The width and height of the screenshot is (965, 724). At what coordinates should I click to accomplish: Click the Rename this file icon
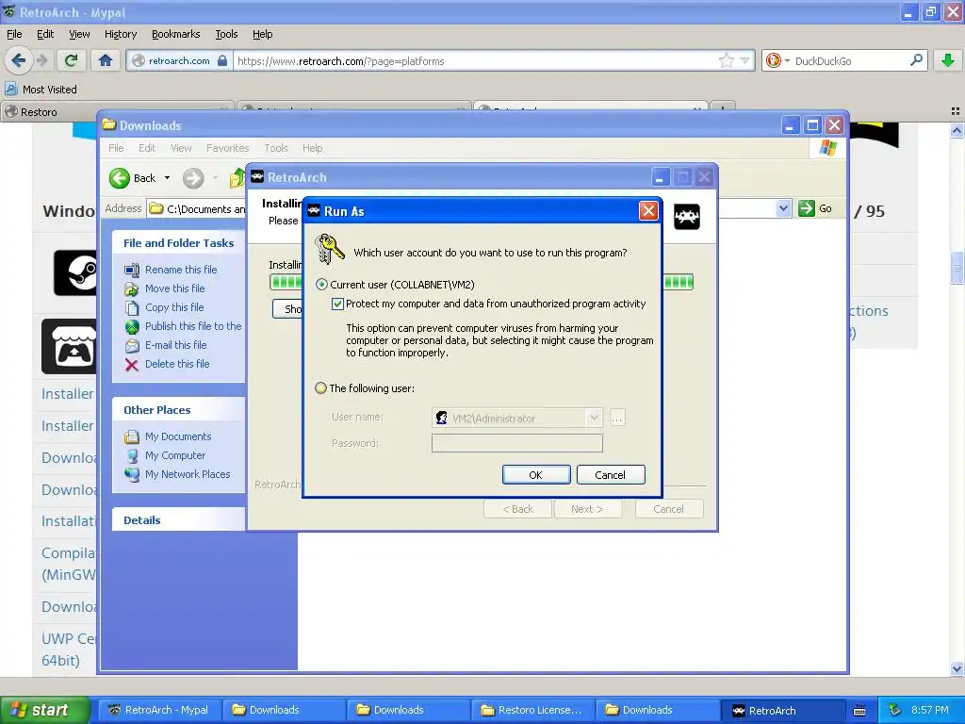click(132, 270)
